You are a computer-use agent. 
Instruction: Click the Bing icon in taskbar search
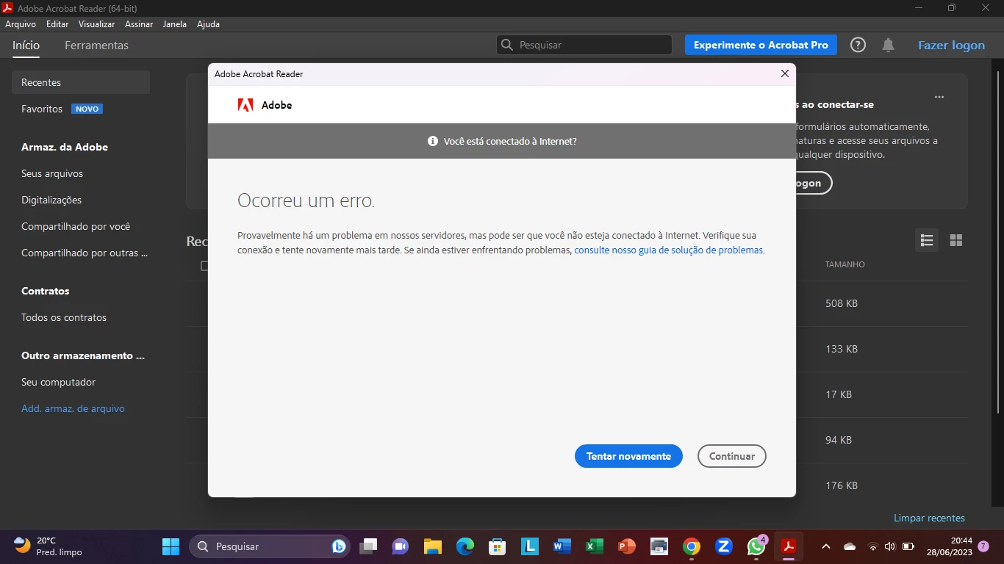339,546
